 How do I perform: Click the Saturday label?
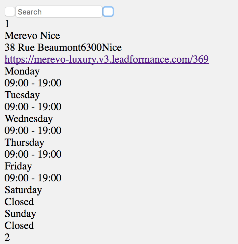(x=23, y=190)
